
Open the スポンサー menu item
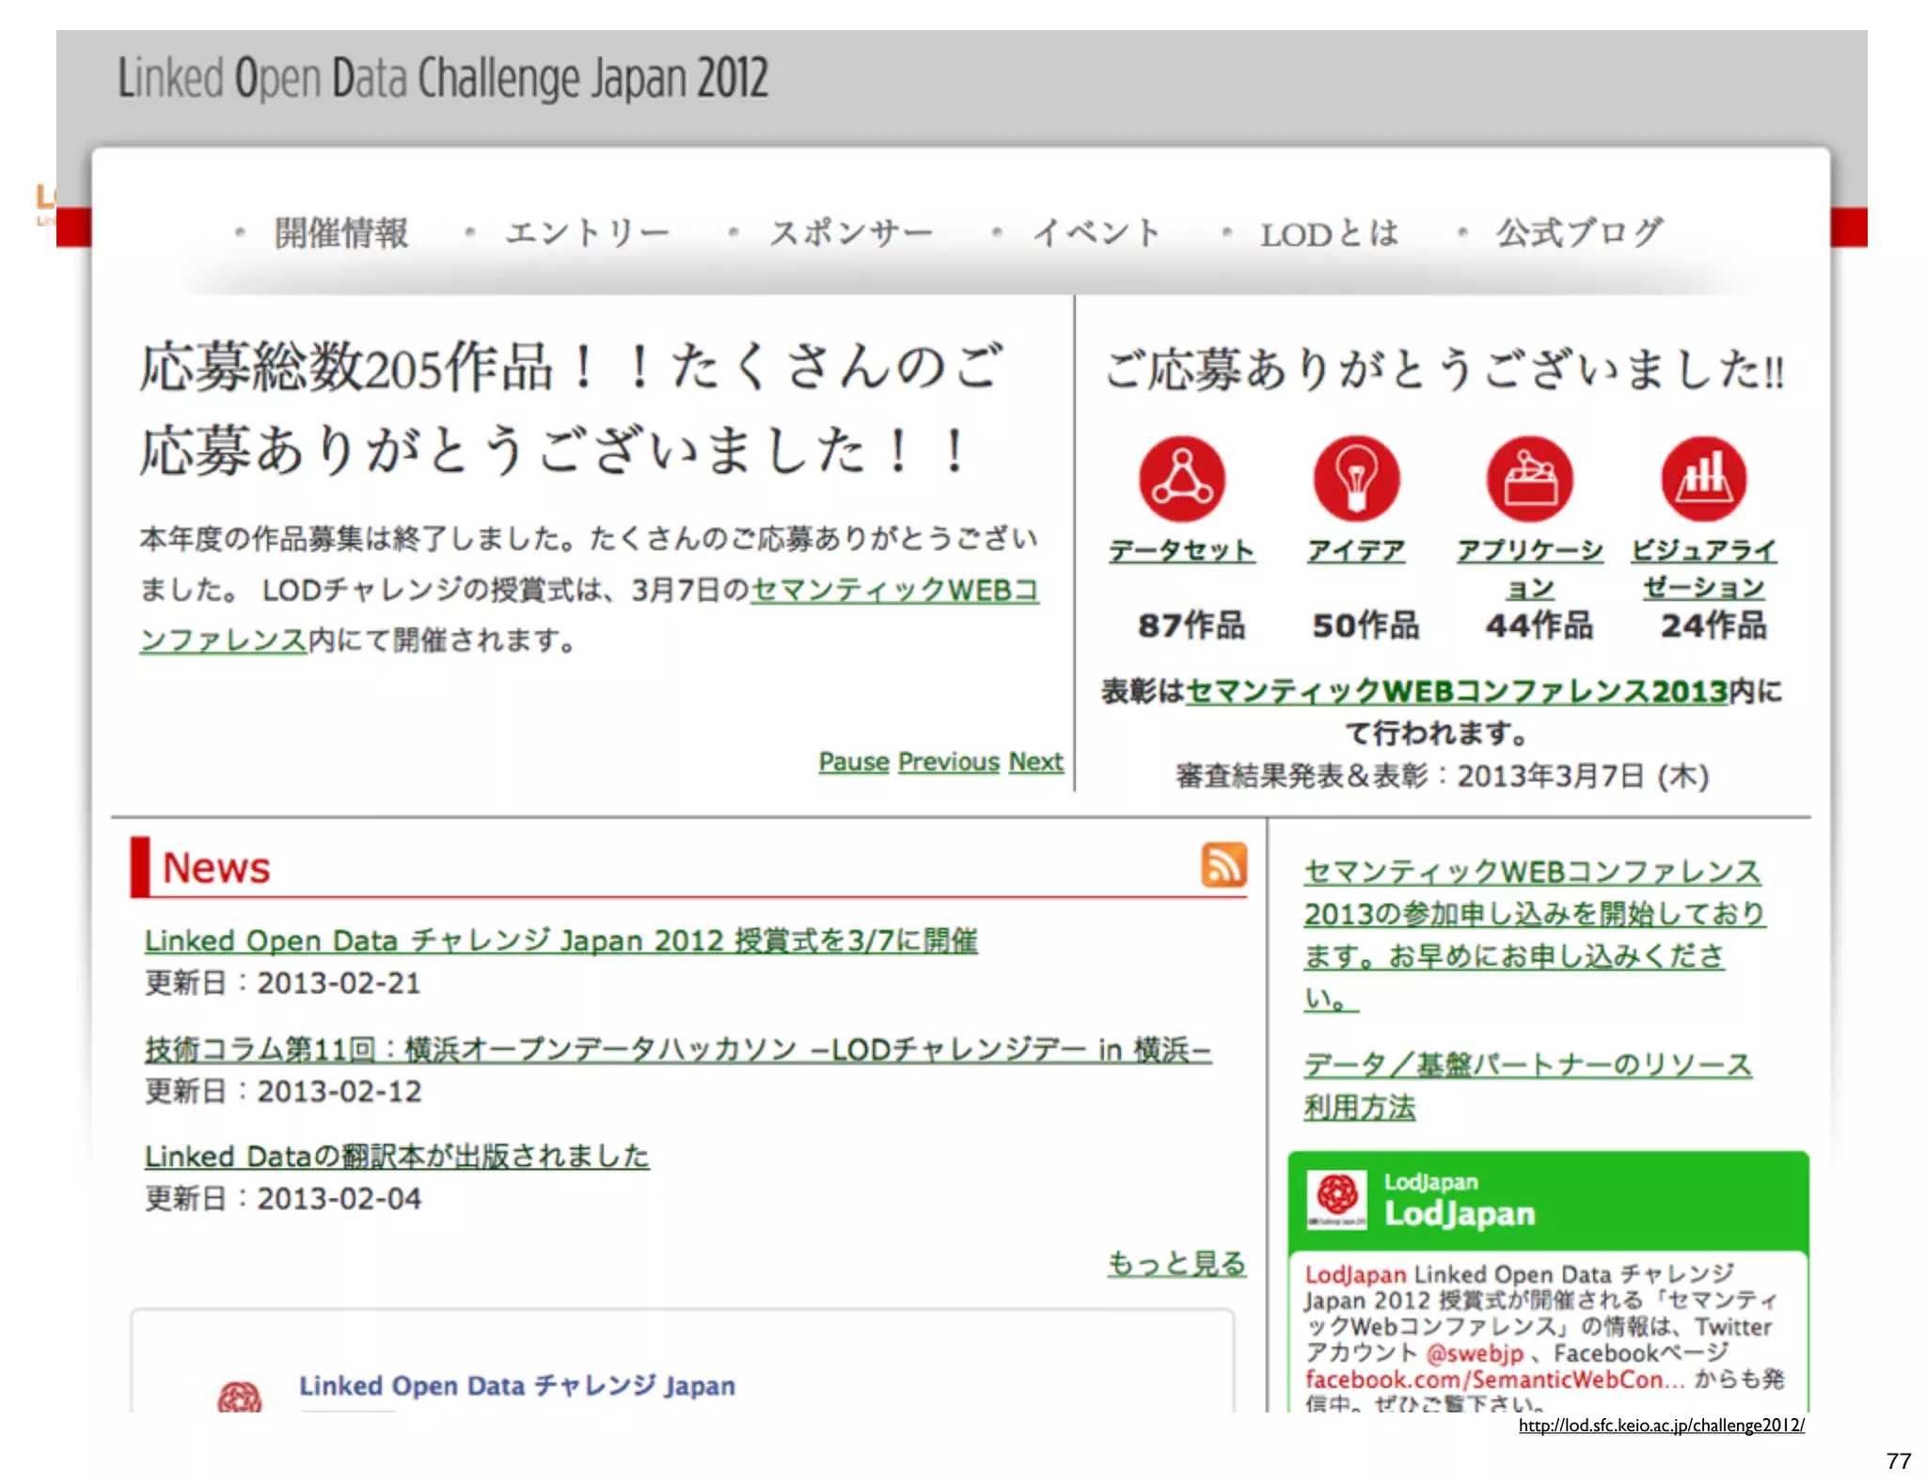point(851,233)
